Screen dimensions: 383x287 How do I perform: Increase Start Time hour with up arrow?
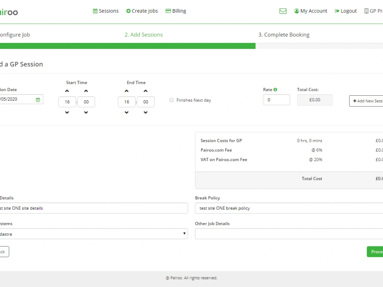coord(67,91)
